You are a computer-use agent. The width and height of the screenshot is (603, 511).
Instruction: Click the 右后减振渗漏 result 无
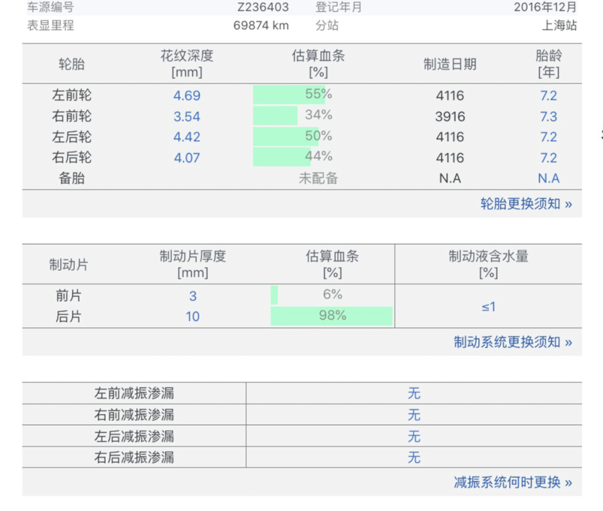click(414, 458)
